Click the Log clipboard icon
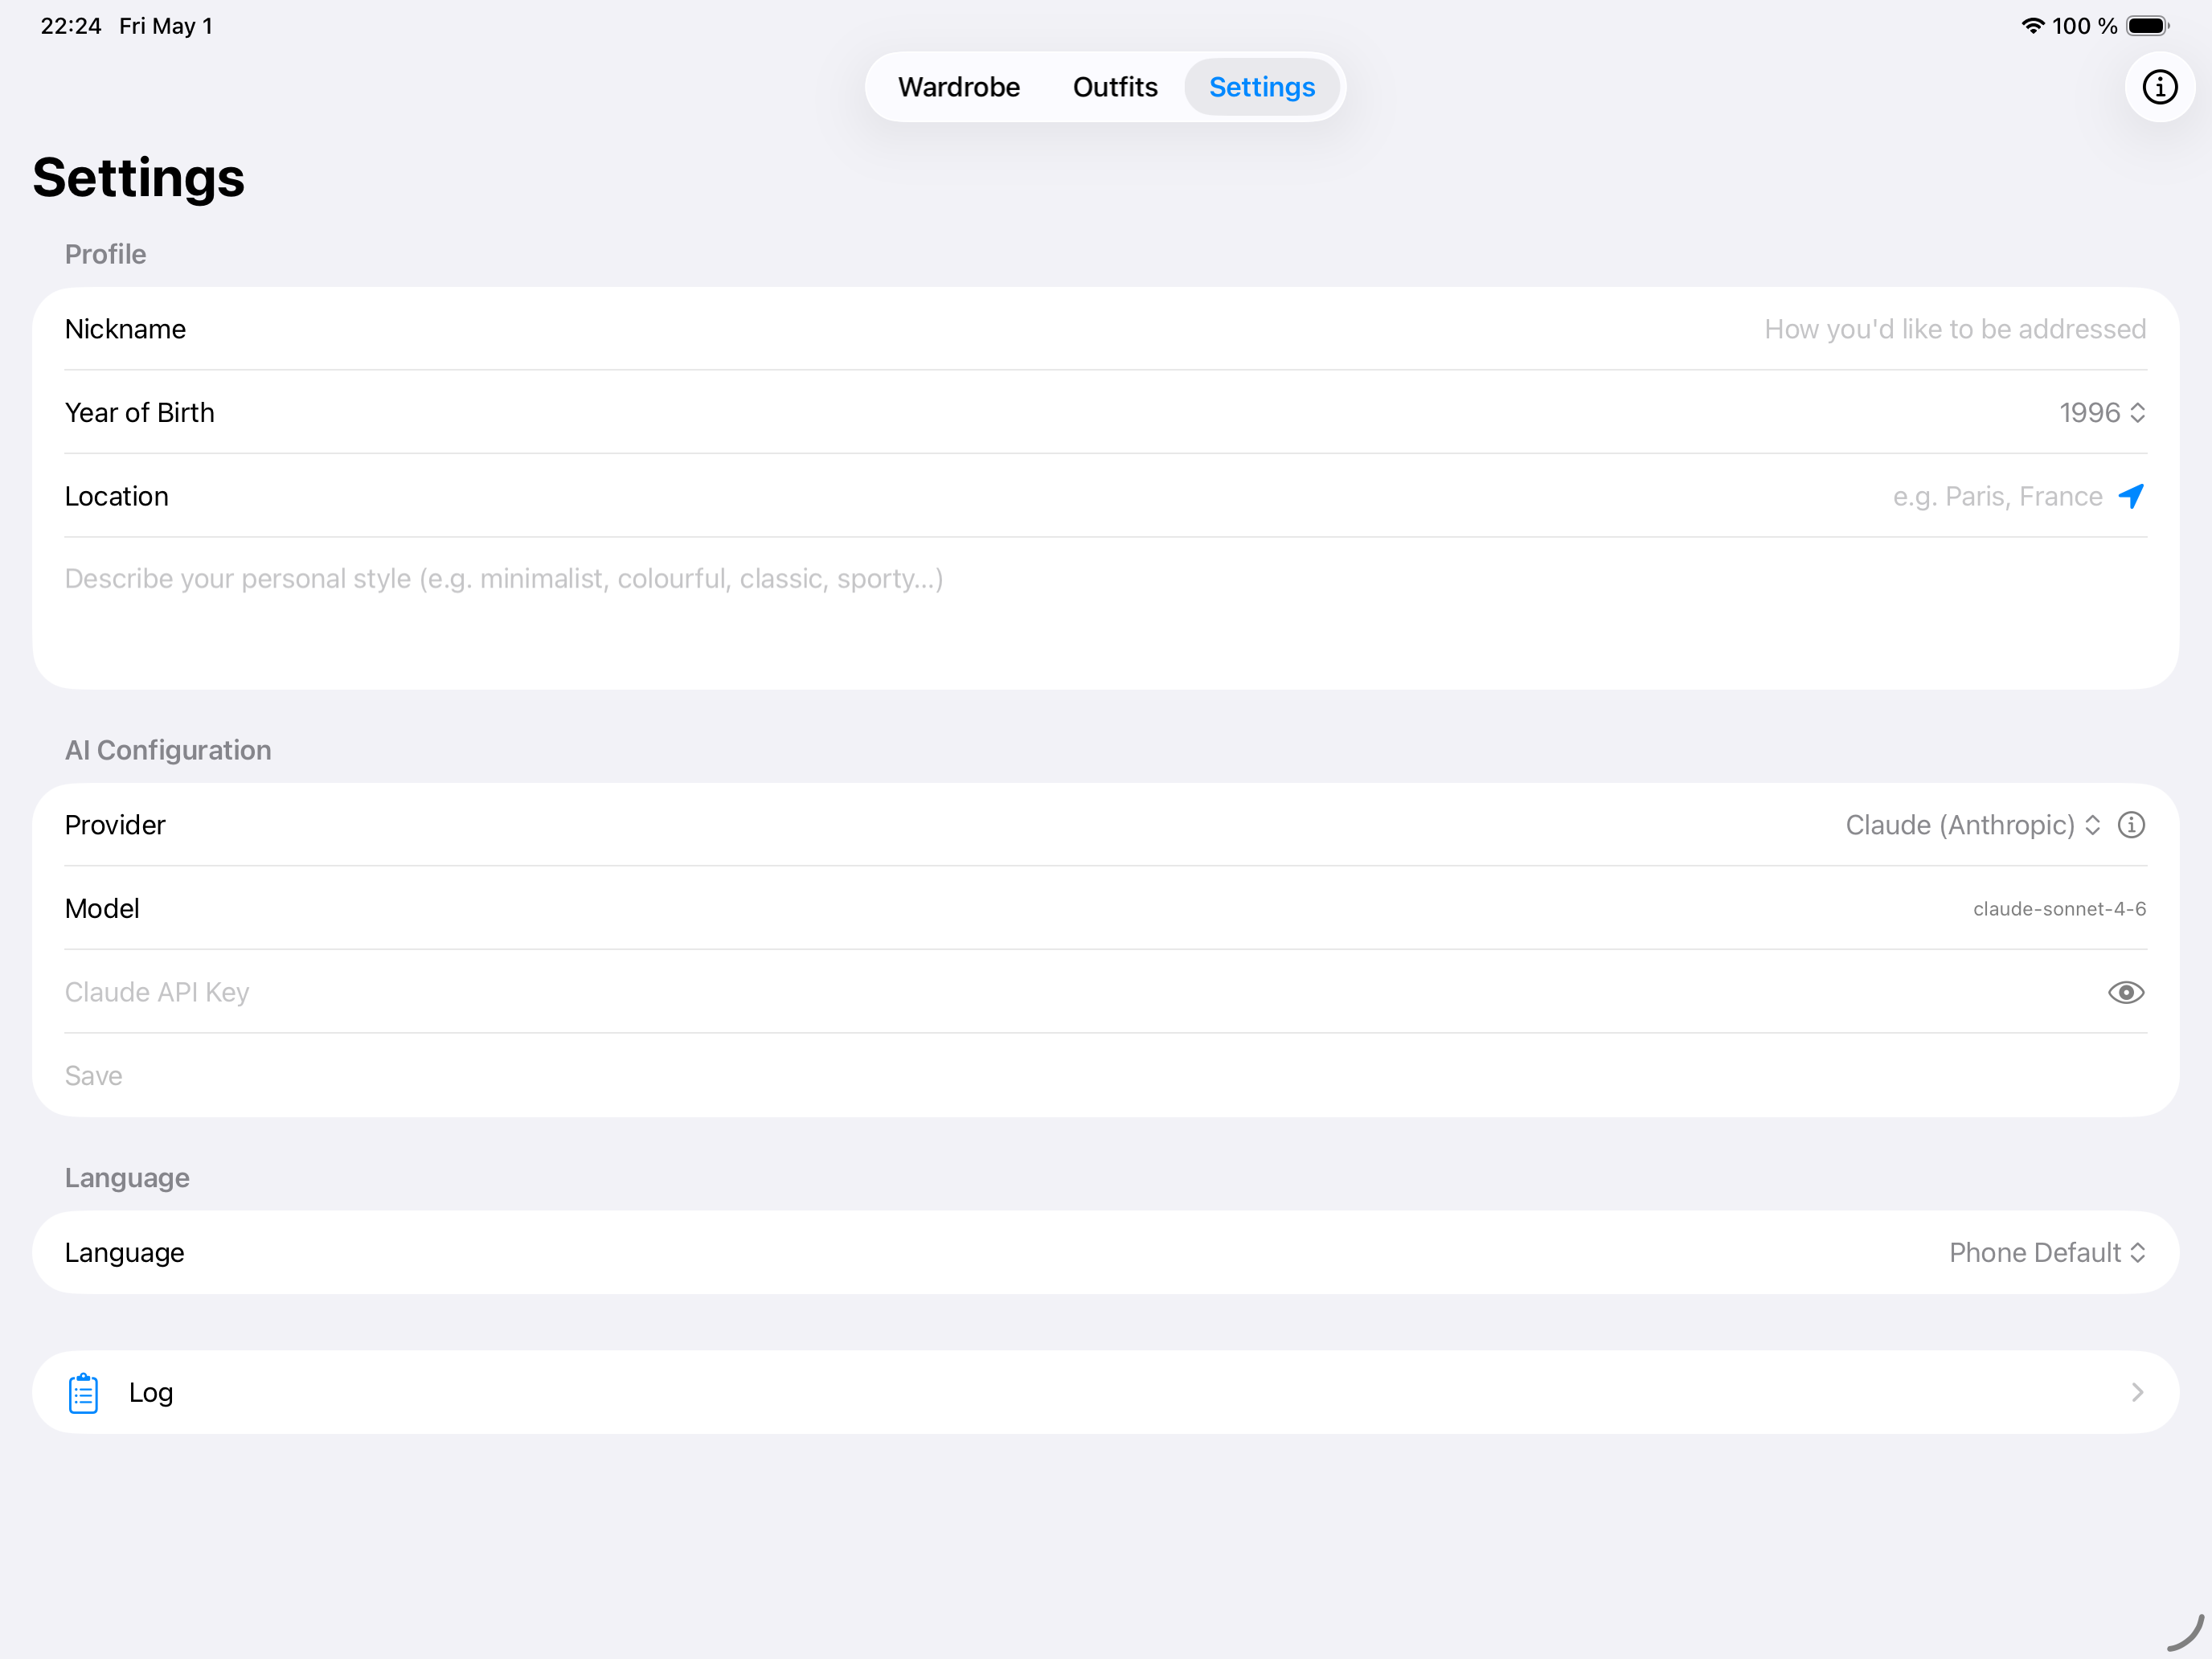Image resolution: width=2212 pixels, height=1659 pixels. (x=83, y=1393)
